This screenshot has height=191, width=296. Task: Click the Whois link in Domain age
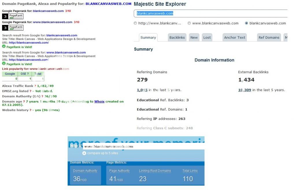click(x=99, y=102)
